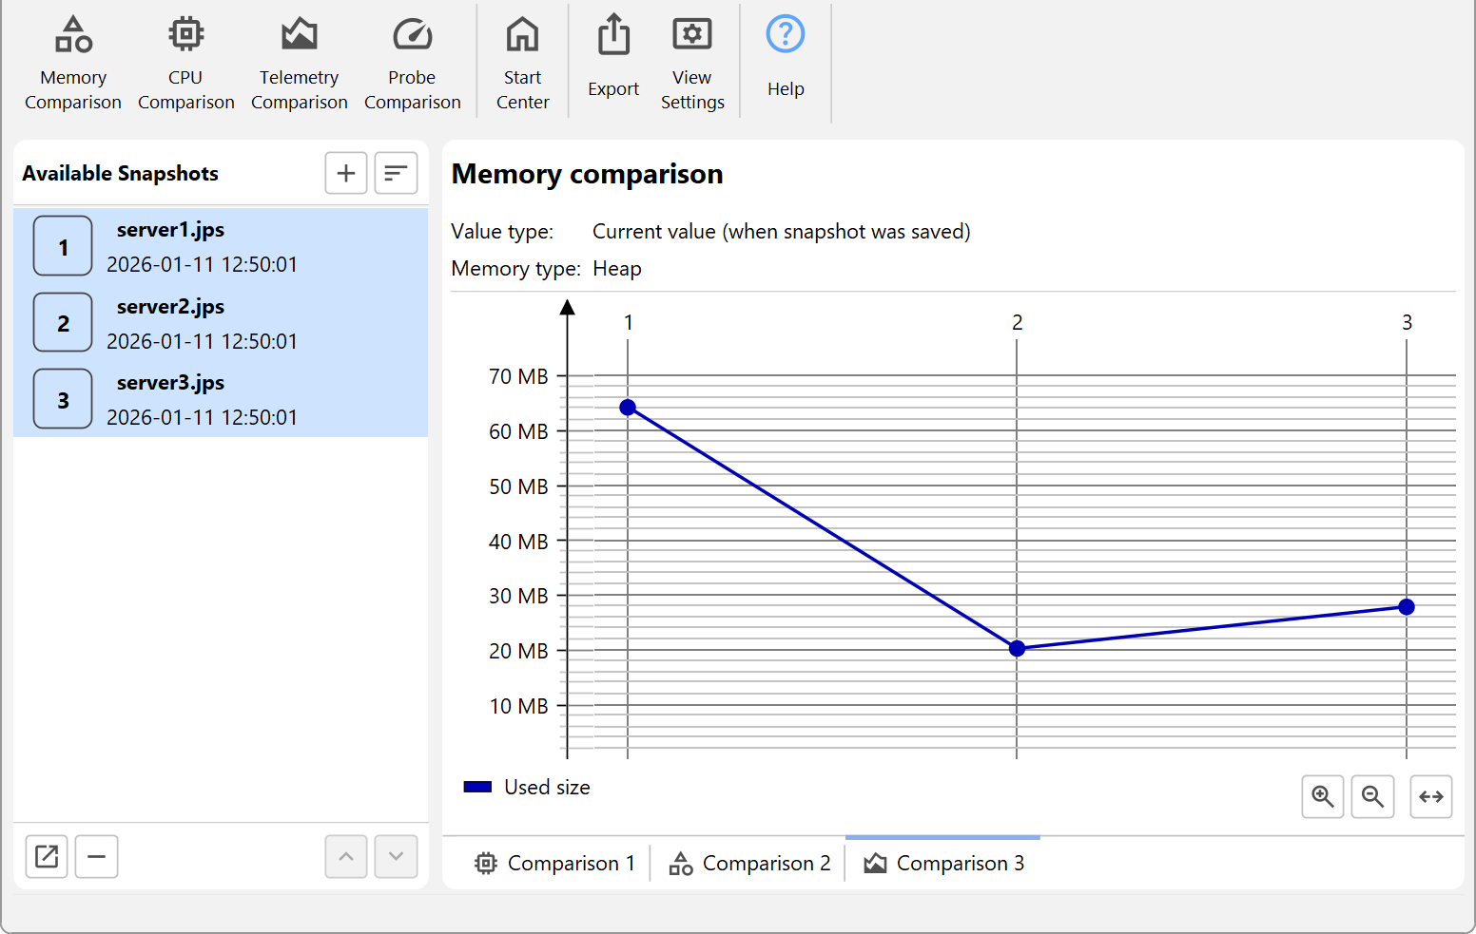
Task: Click the server1.jps timestamp 2026-01-11 12:50:01
Action: [202, 264]
